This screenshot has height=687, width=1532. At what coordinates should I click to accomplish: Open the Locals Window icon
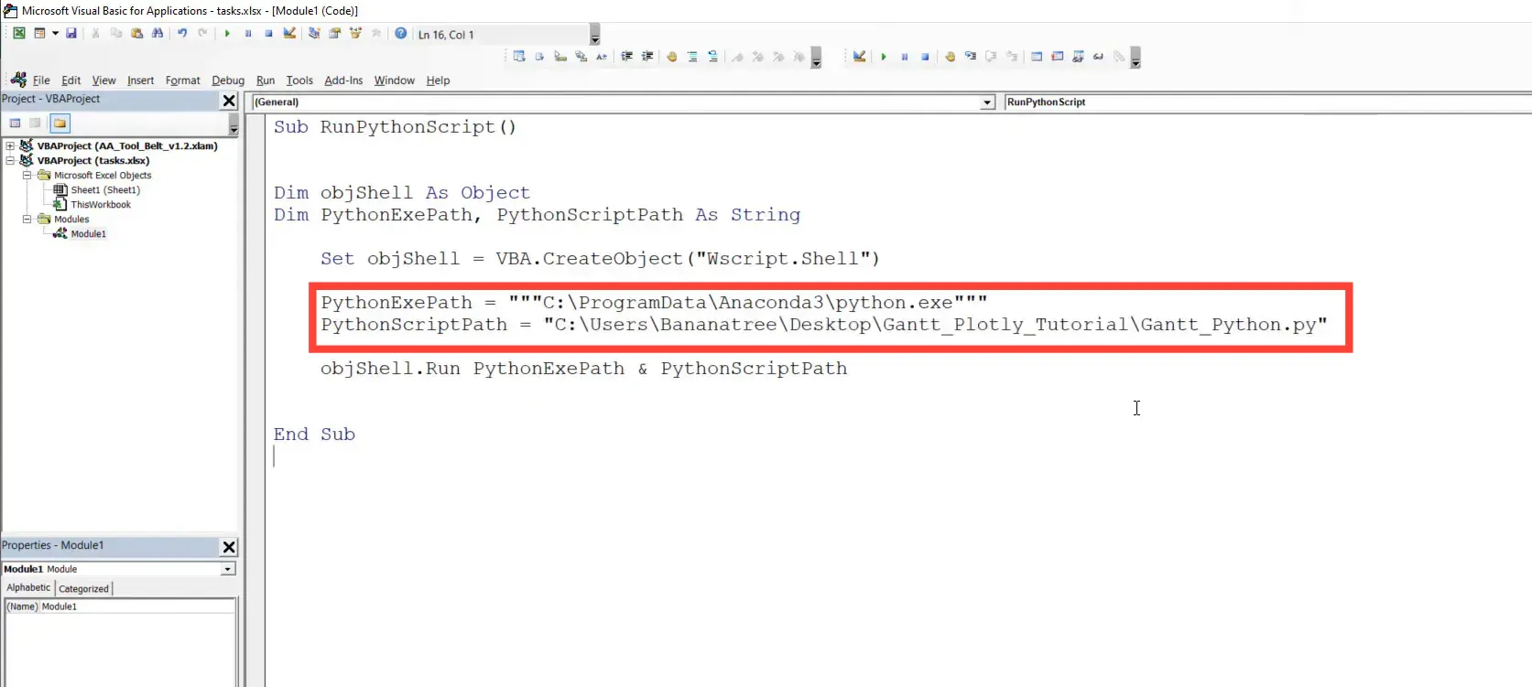coord(1037,57)
